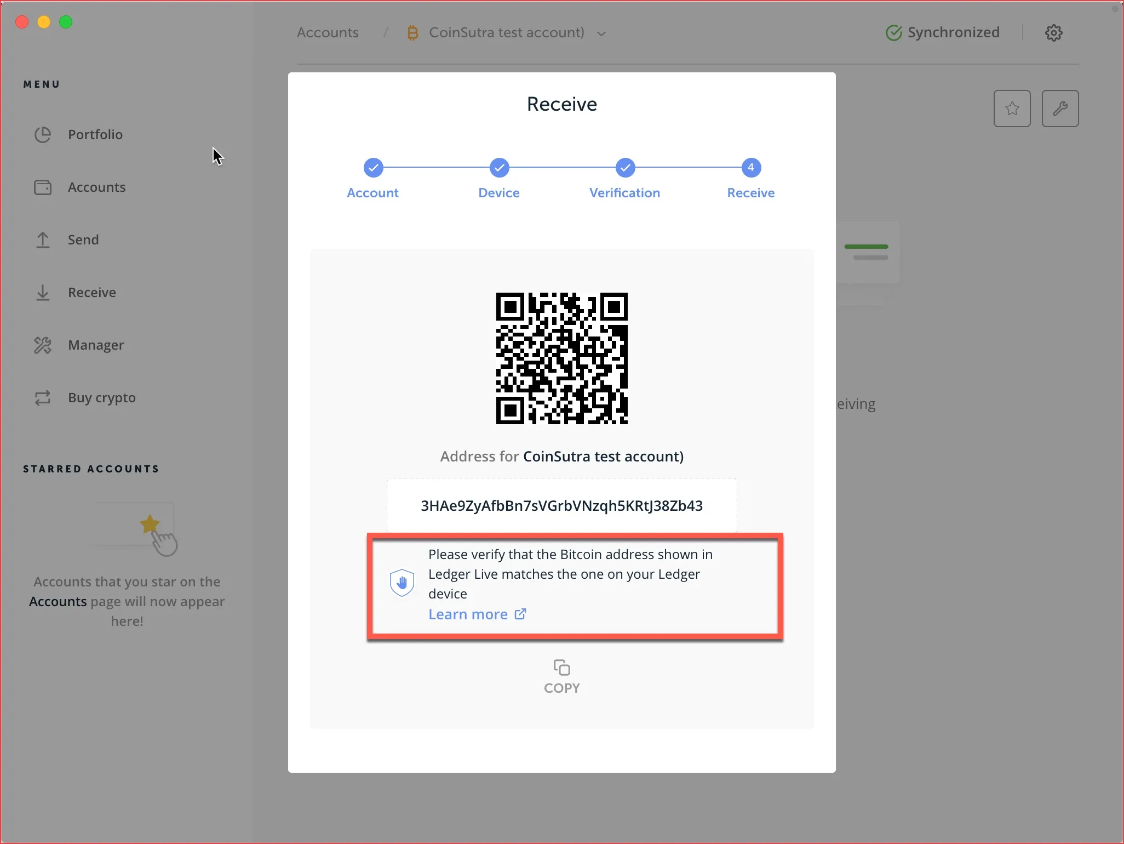Click the Portfolio menu tab
The width and height of the screenshot is (1124, 844).
pyautogui.click(x=95, y=134)
